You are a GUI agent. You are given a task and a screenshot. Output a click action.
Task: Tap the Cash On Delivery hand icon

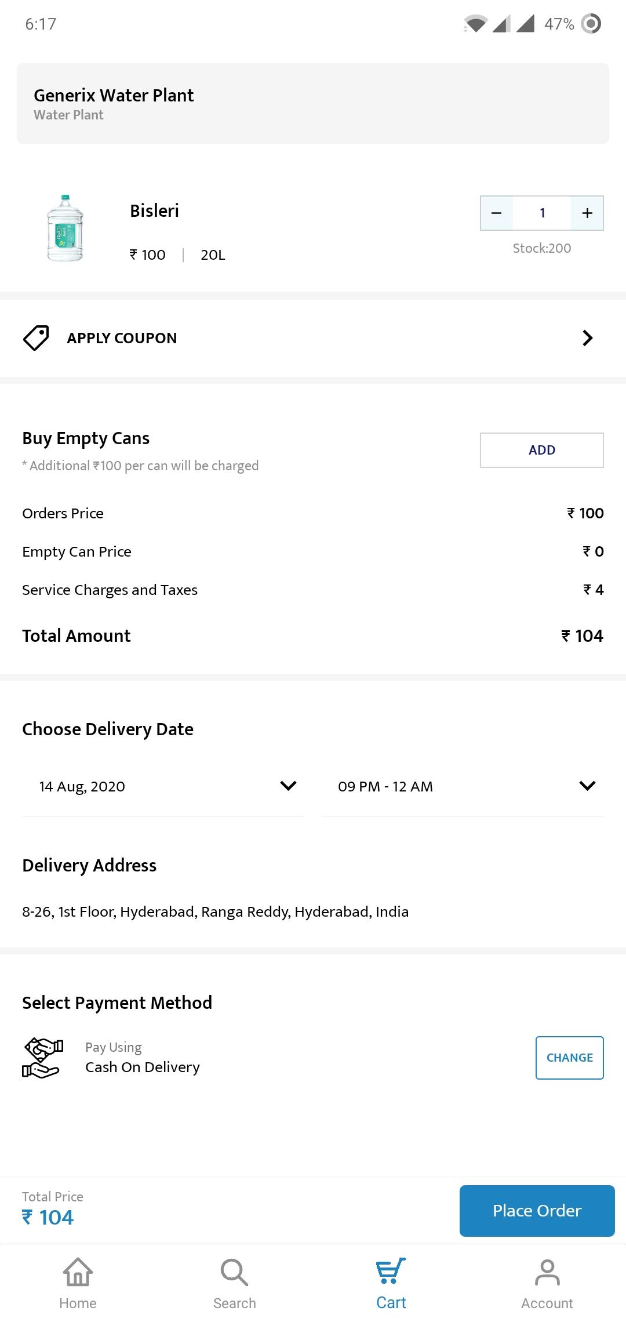pyautogui.click(x=42, y=1058)
